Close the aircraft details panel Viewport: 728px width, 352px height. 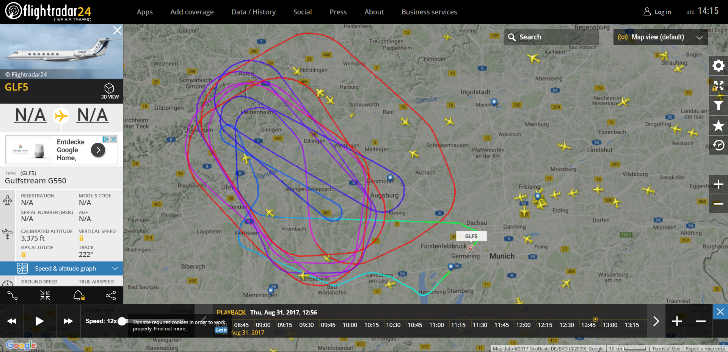pos(117,30)
